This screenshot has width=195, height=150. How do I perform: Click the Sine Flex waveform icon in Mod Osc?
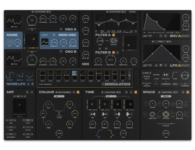click(x=45, y=42)
